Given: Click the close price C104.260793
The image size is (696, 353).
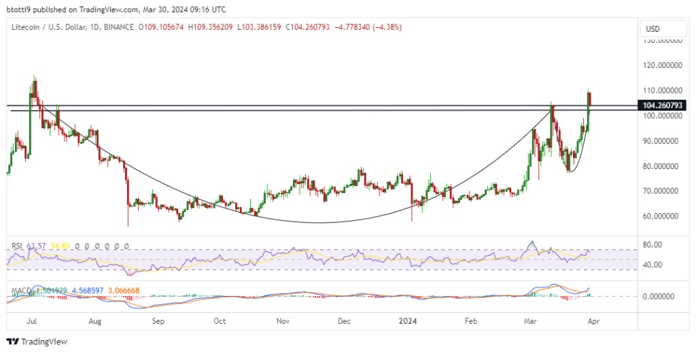Looking at the screenshot, I should [308, 27].
